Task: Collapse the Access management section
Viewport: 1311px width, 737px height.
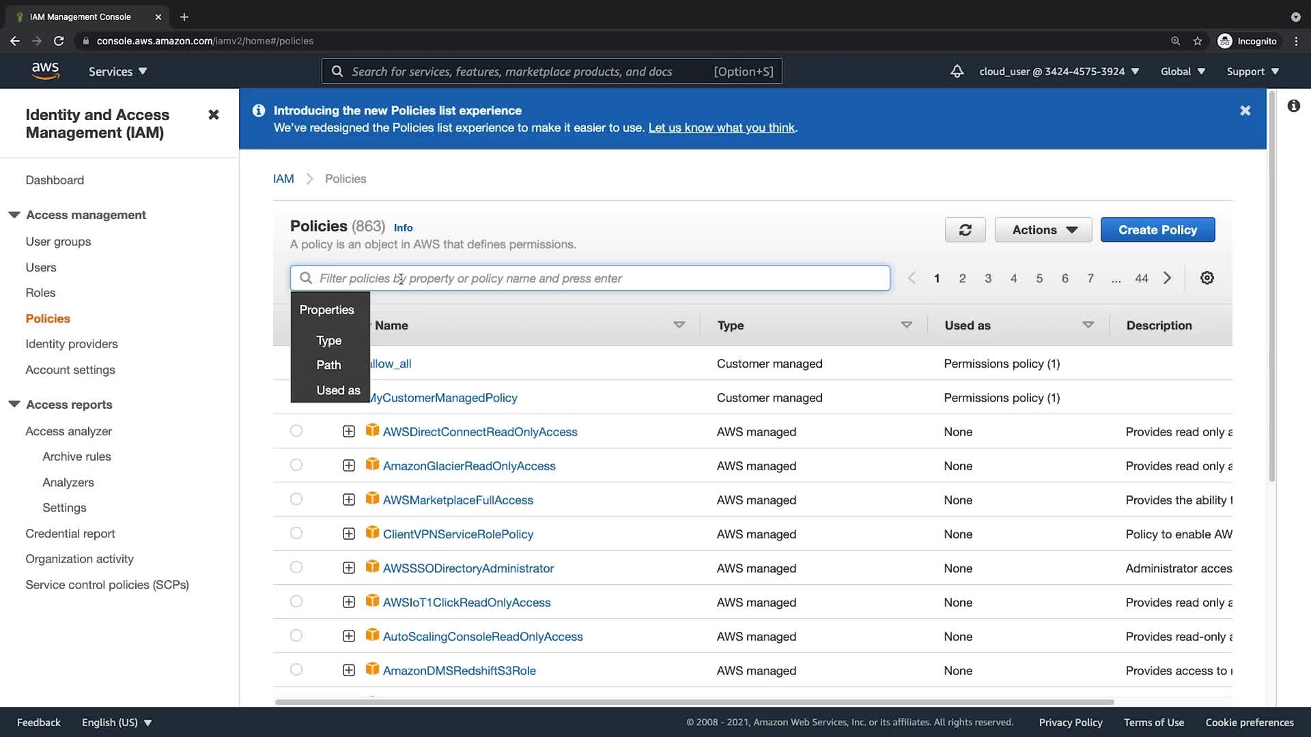Action: (x=14, y=215)
